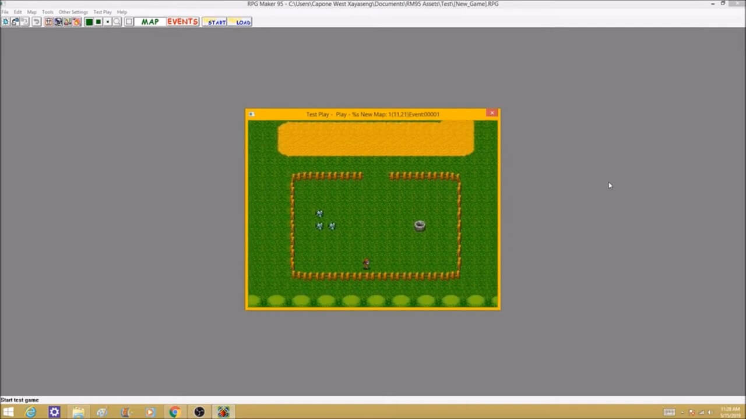Image resolution: width=746 pixels, height=419 pixels.
Task: Click the network tray icon
Action: [x=702, y=412]
